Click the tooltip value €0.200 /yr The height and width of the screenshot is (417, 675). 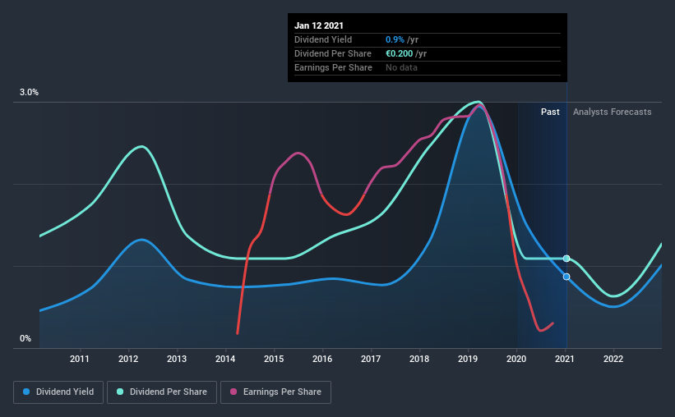(406, 53)
